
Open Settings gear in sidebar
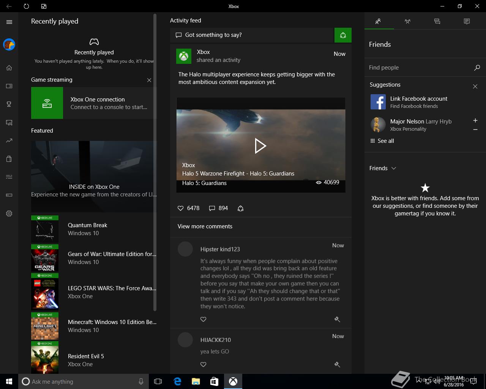(9, 213)
